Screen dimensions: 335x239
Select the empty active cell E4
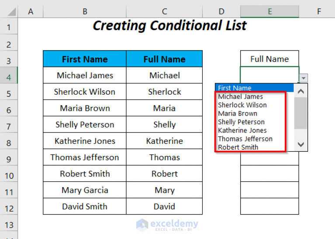click(x=269, y=75)
